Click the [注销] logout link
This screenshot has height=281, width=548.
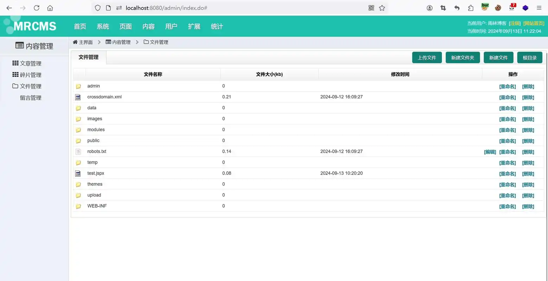(x=514, y=23)
